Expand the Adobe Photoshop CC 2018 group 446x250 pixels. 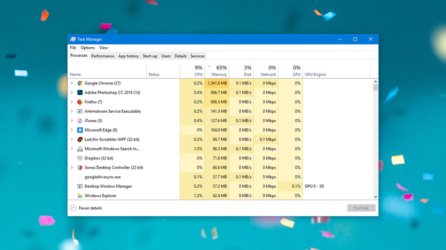(72, 92)
